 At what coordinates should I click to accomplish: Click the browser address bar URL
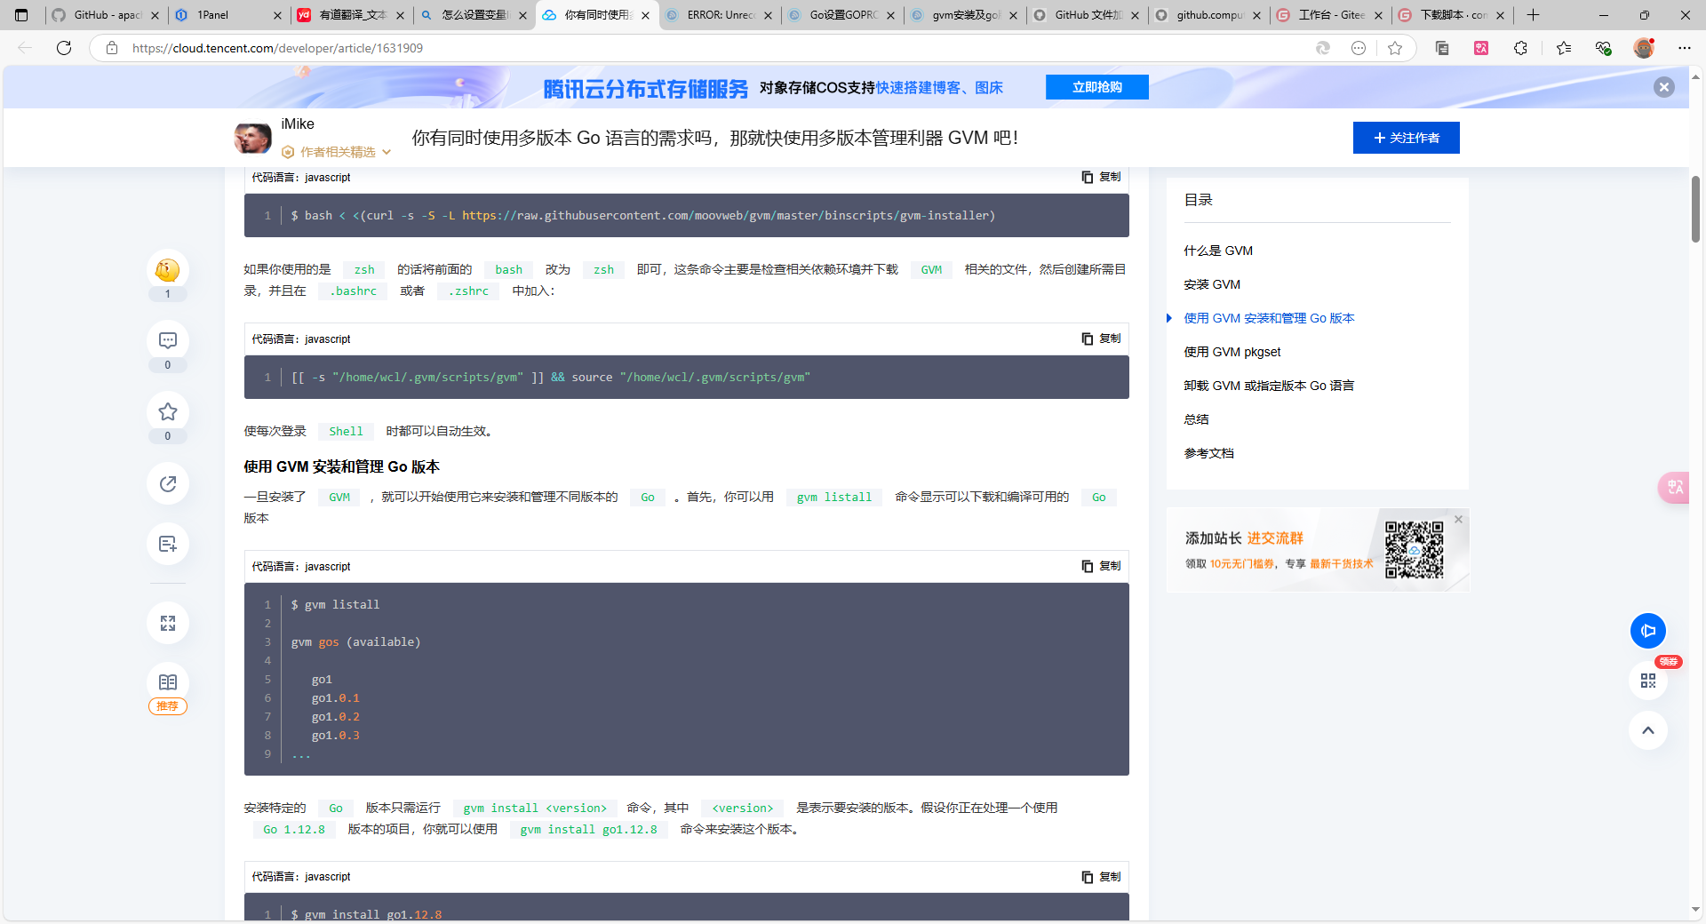277,48
